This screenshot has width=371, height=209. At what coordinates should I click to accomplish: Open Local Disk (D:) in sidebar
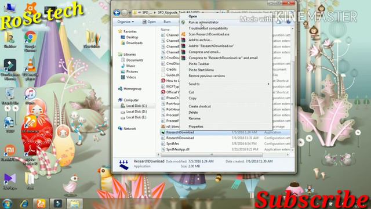pyautogui.click(x=136, y=111)
